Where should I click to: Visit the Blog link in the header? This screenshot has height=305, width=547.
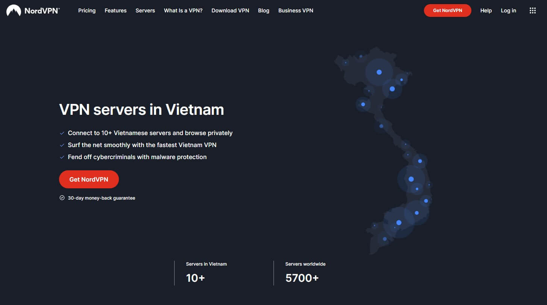[264, 11]
